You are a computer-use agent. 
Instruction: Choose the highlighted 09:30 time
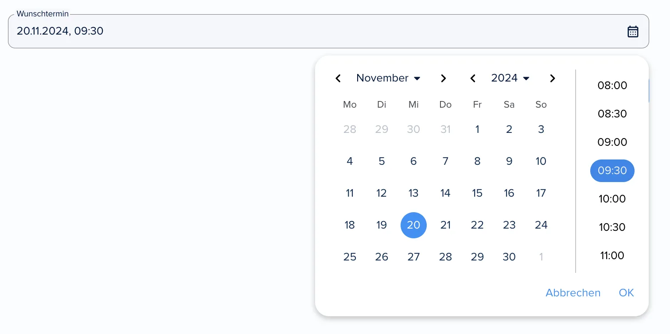click(612, 171)
